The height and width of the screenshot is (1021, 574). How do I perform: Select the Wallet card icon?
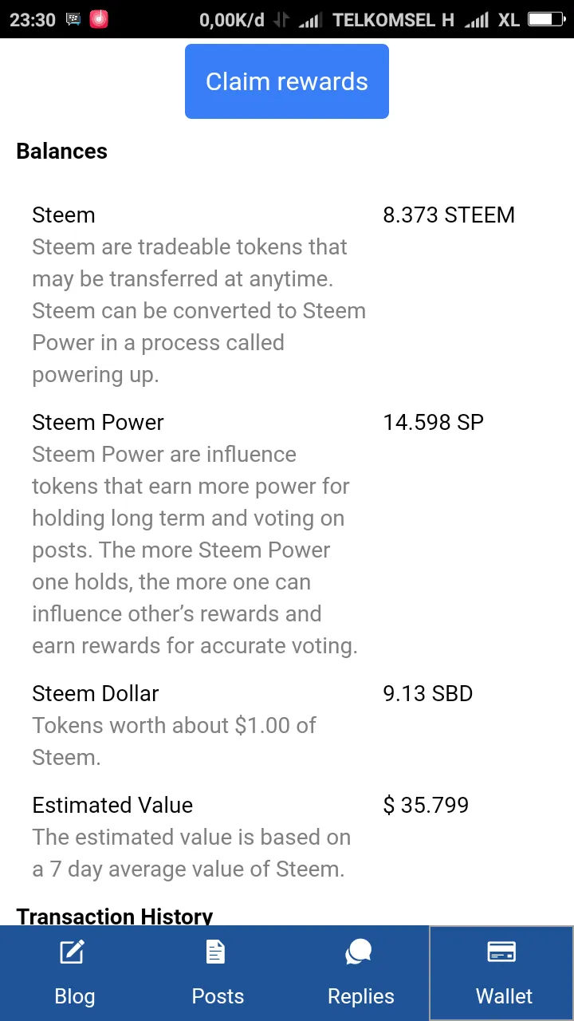pyautogui.click(x=501, y=952)
